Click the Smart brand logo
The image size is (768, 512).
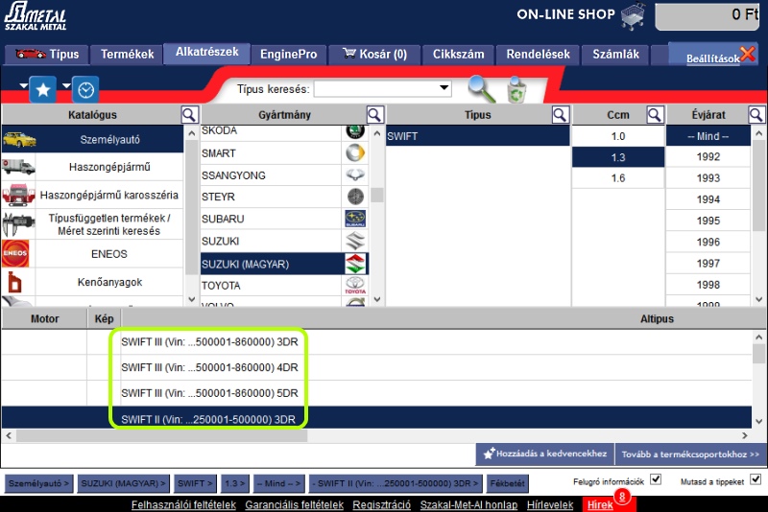pos(355,153)
